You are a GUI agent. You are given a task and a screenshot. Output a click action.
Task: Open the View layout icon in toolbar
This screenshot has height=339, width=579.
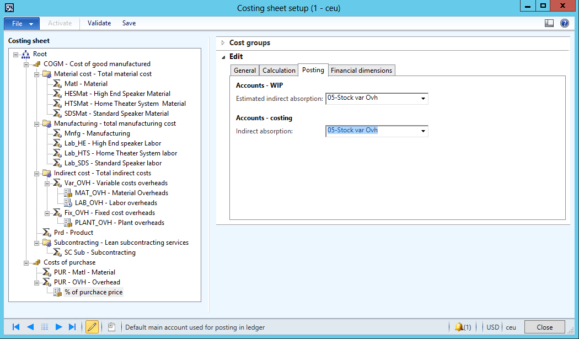(549, 23)
